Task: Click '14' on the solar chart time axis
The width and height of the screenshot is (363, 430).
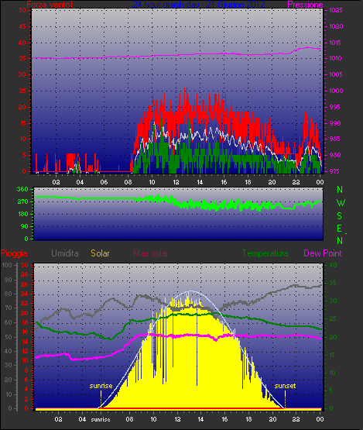Action: pos(200,419)
